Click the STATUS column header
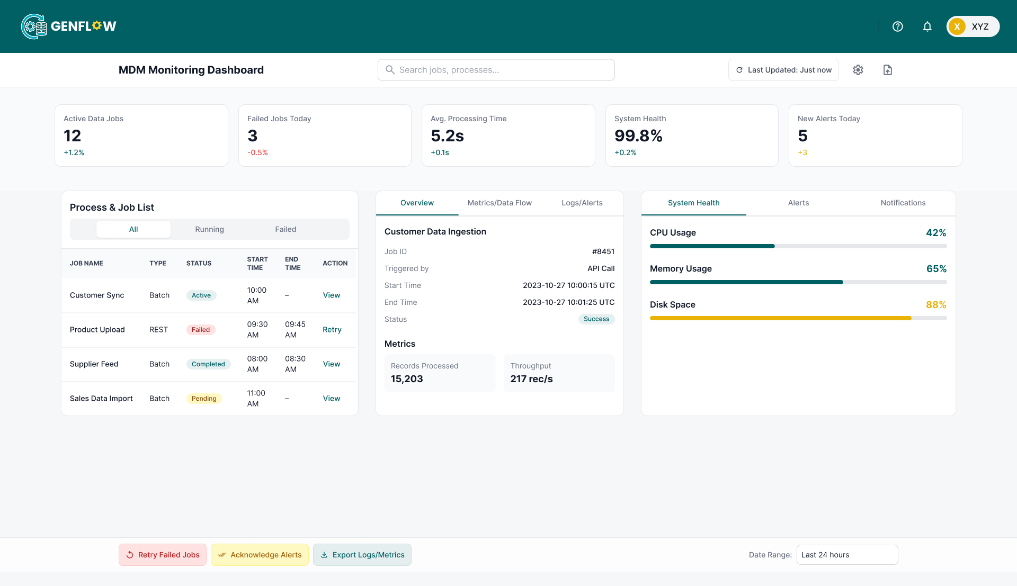Viewport: 1017px width, 586px height. point(199,264)
